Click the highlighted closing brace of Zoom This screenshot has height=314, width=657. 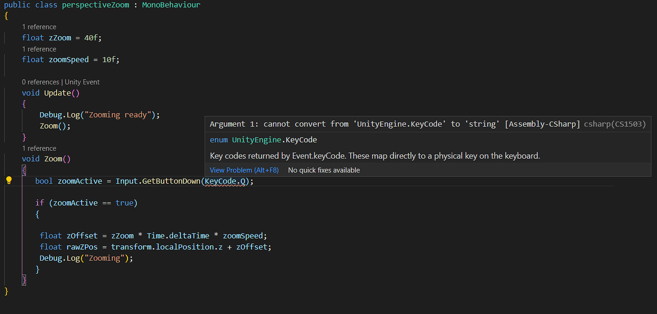24,280
